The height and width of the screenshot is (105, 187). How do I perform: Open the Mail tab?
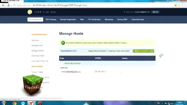coord(82,20)
